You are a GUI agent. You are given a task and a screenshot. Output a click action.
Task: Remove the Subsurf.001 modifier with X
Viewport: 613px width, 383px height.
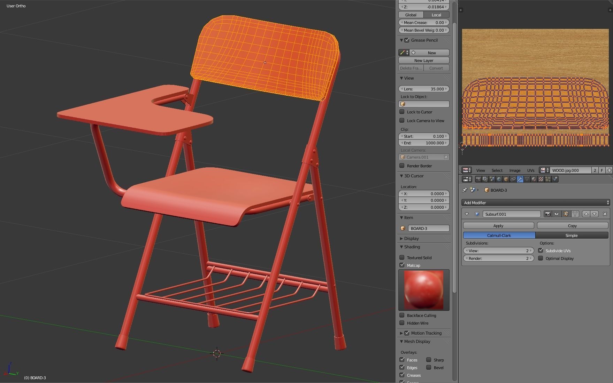click(x=605, y=214)
